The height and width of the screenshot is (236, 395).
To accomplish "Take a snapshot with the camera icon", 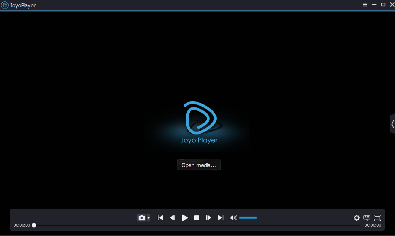I will click(x=142, y=218).
